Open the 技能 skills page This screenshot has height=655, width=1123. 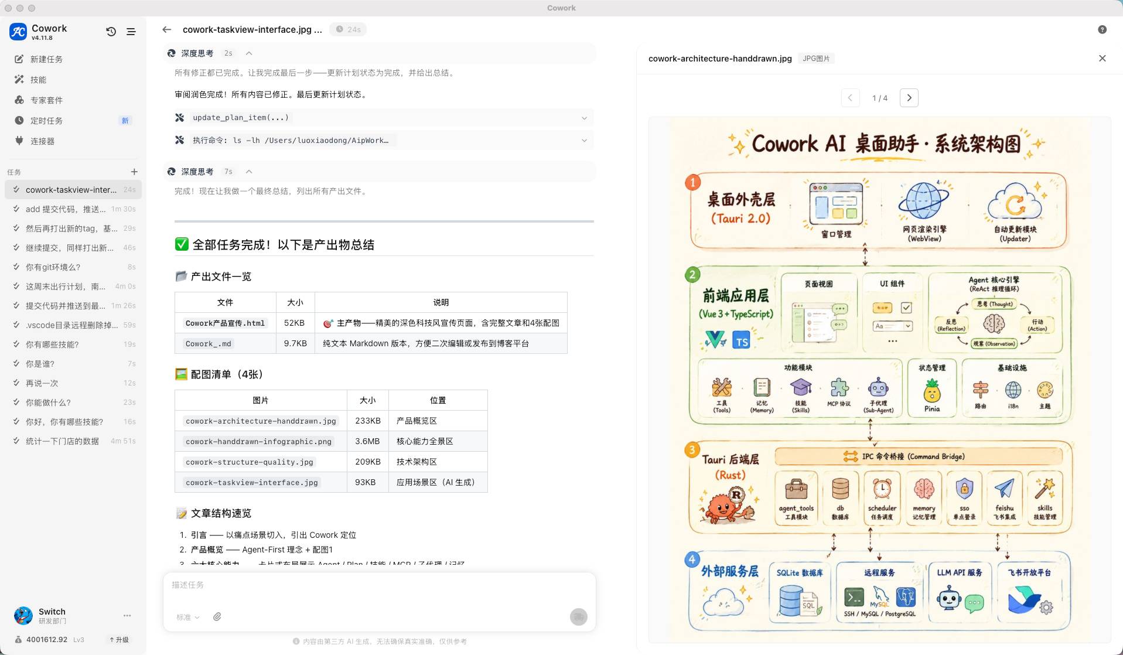pos(73,80)
